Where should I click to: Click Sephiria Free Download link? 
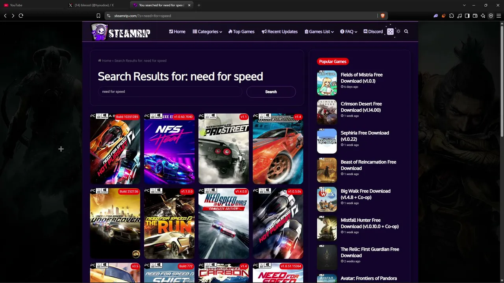tap(365, 136)
